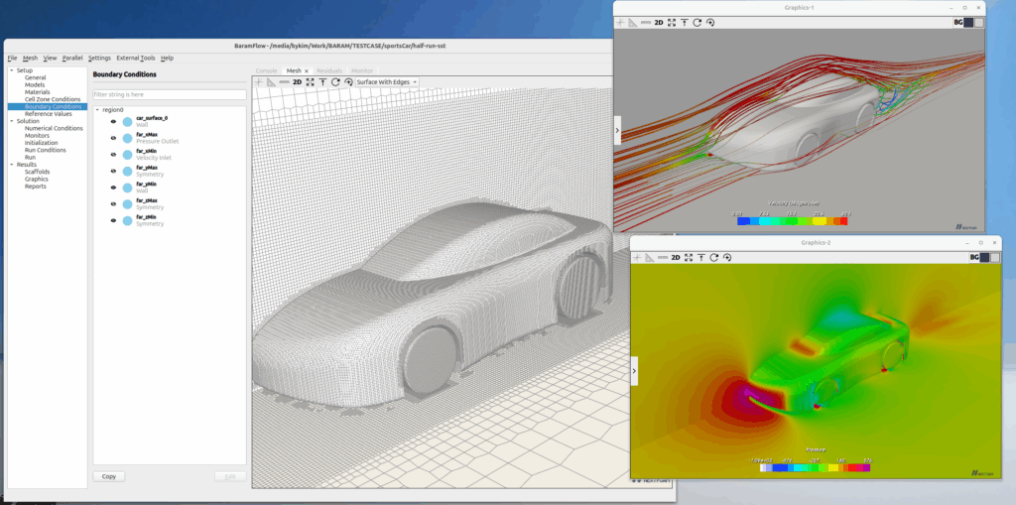Image resolution: width=1016 pixels, height=505 pixels.
Task: Toggle visibility of far_yMax boundary
Action: [113, 171]
